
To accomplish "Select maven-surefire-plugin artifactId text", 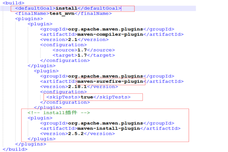I will pyautogui.click(x=110, y=81).
